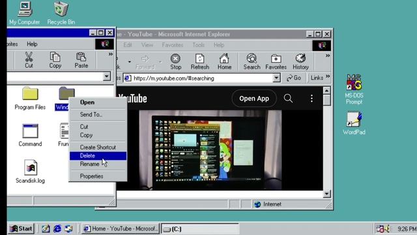Image resolution: width=417 pixels, height=235 pixels.
Task: Select the Scandisk.log file
Action: pos(30,171)
